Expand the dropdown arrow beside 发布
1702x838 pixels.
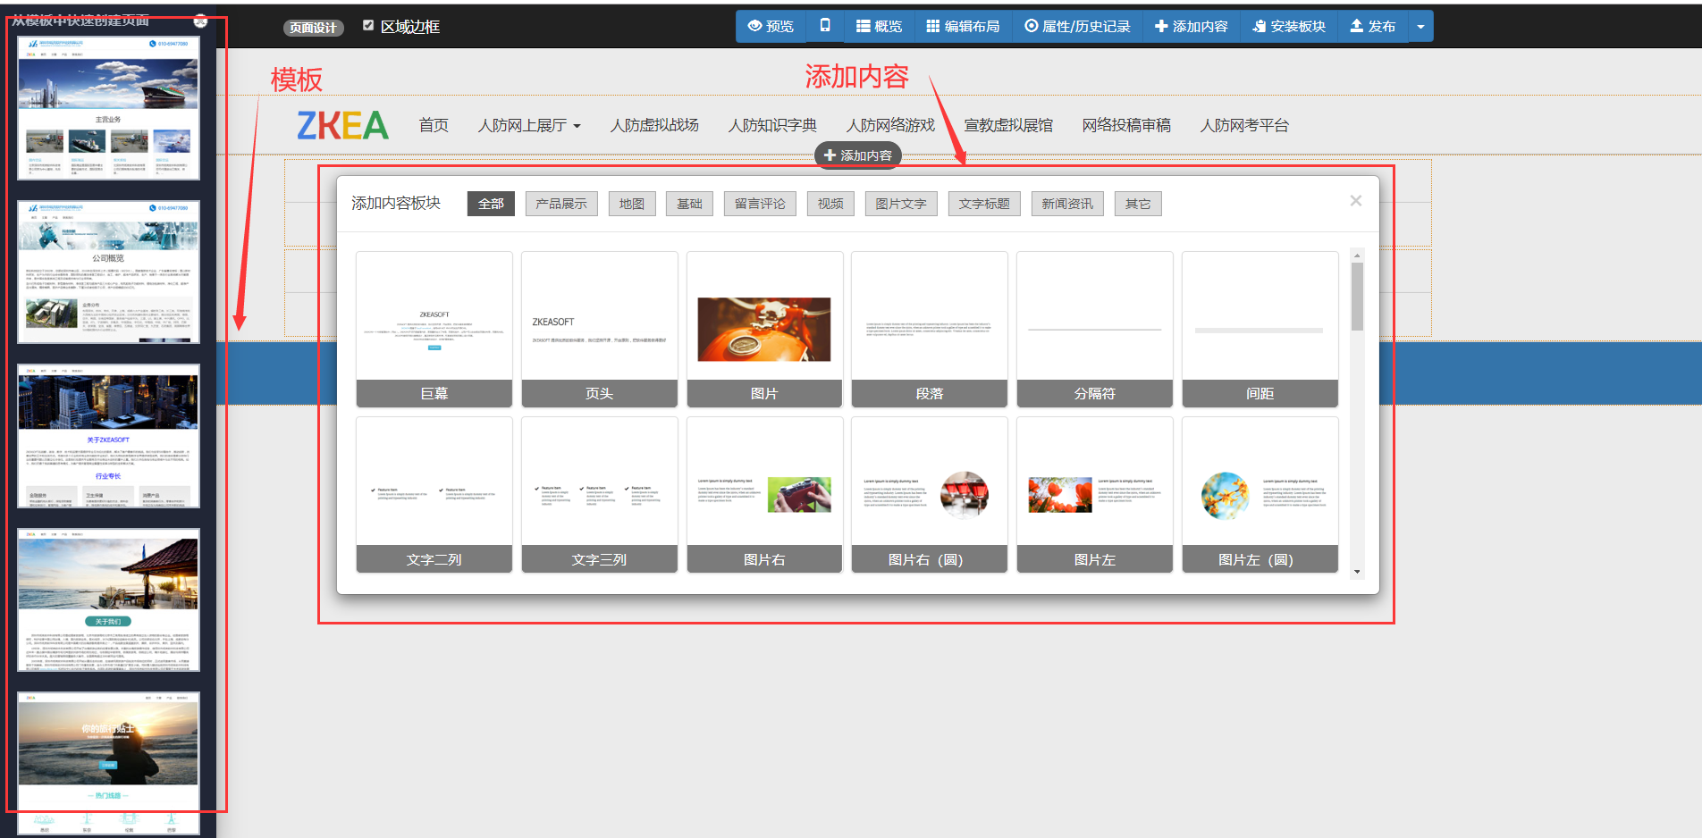click(x=1420, y=27)
